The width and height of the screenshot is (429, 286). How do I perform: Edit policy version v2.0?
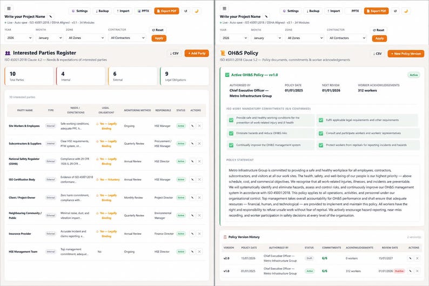(410, 258)
